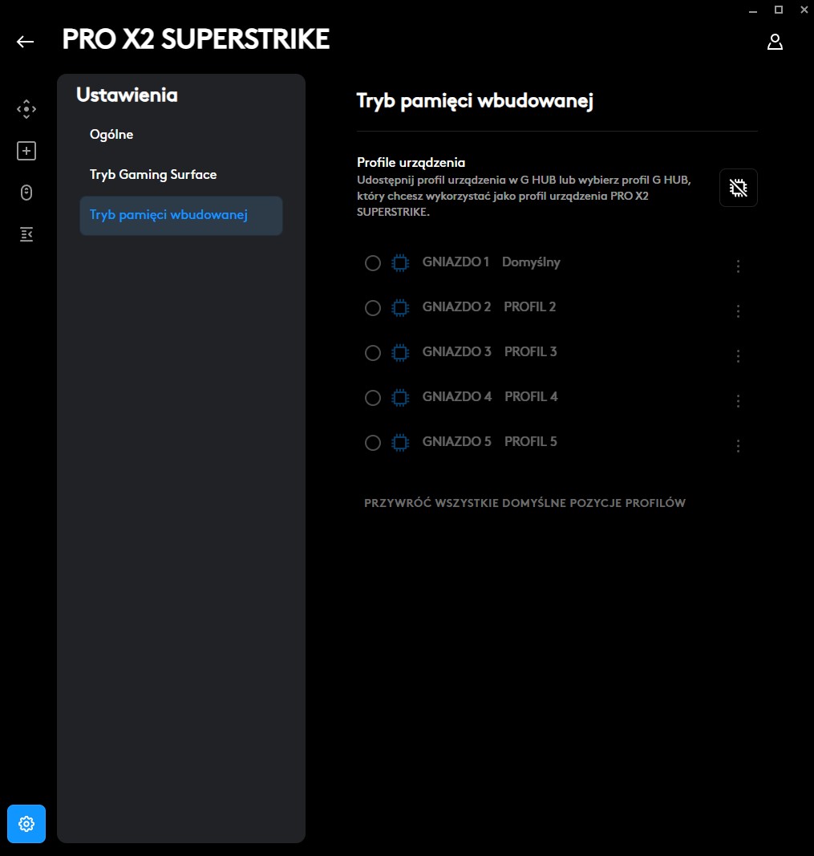This screenshot has height=856, width=814.
Task: Open the Tryb Gaming Surface section
Action: [x=153, y=175]
